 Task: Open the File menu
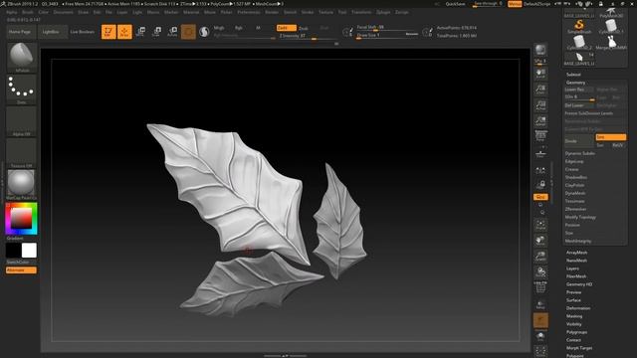coord(108,13)
